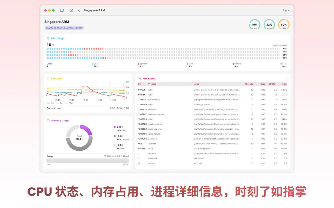Click the Disk 60% ring gauge
Viewport: 334px width, 208px height.
click(x=284, y=25)
